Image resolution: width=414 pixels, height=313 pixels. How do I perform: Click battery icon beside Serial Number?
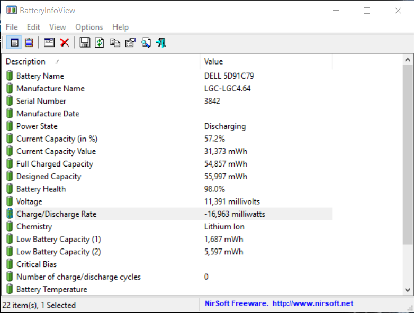[x=10, y=101]
